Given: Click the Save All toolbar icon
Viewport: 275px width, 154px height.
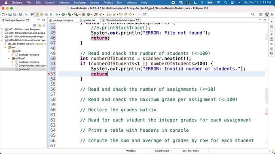Looking at the screenshot, I should [15, 15].
